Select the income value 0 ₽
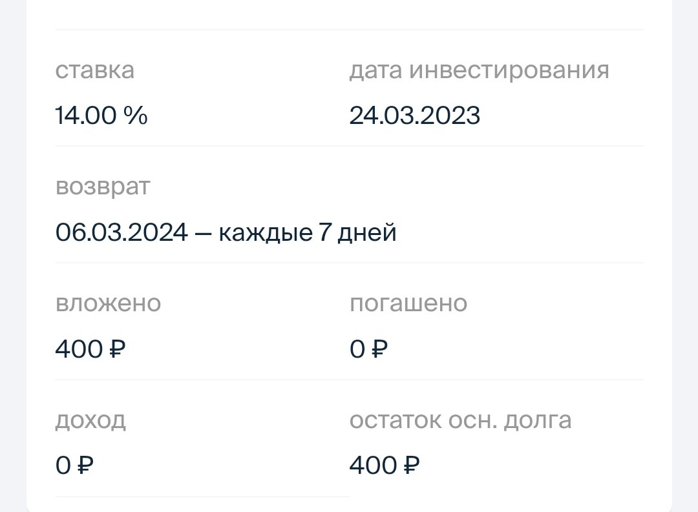This screenshot has width=698, height=512. [74, 465]
